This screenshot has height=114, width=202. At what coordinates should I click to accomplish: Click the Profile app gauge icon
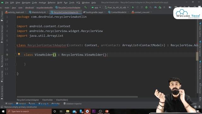155,7
